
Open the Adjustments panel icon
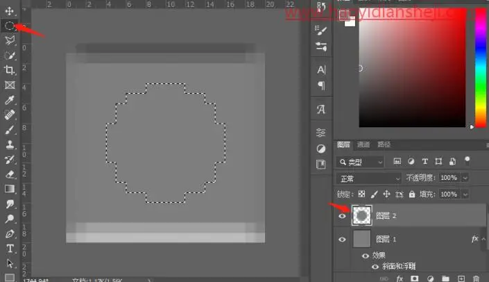click(x=321, y=149)
